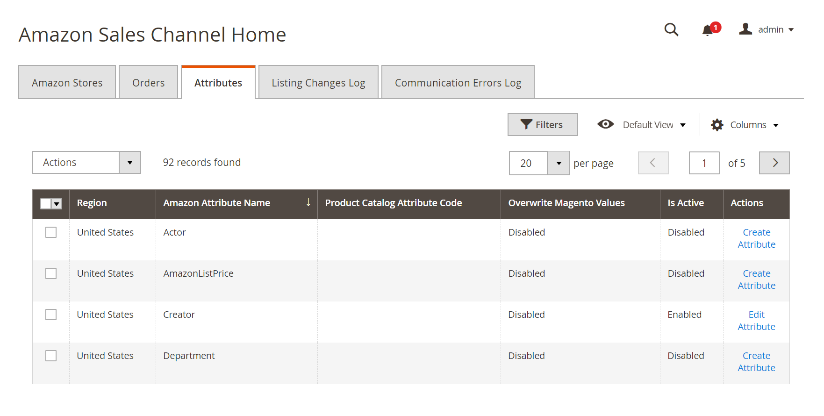Viewport: 824px width, 416px height.
Task: Click the eye icon beside Default View
Action: coord(606,124)
